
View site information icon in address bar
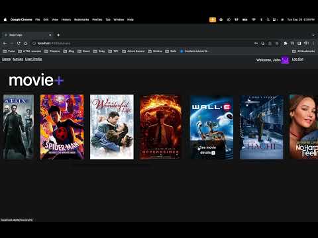coord(34,44)
